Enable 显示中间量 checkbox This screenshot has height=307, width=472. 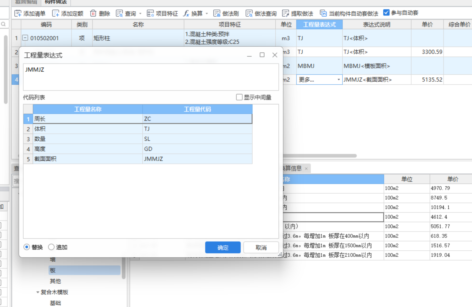[x=239, y=97]
